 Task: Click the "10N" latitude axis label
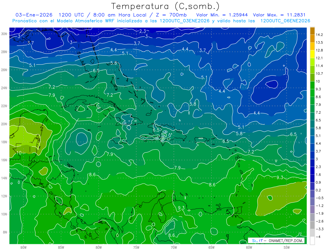(x=4, y=214)
